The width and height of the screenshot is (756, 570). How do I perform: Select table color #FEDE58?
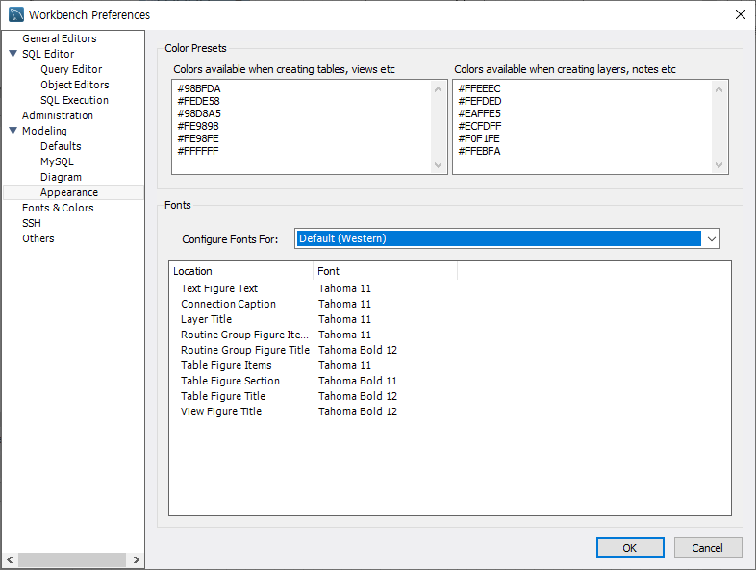199,102
